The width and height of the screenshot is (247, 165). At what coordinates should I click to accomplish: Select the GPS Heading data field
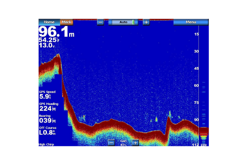point(47,106)
